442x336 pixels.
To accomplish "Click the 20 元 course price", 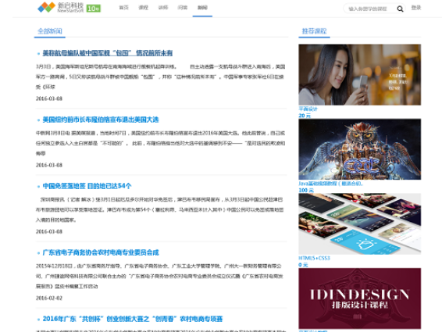I will (305, 116).
